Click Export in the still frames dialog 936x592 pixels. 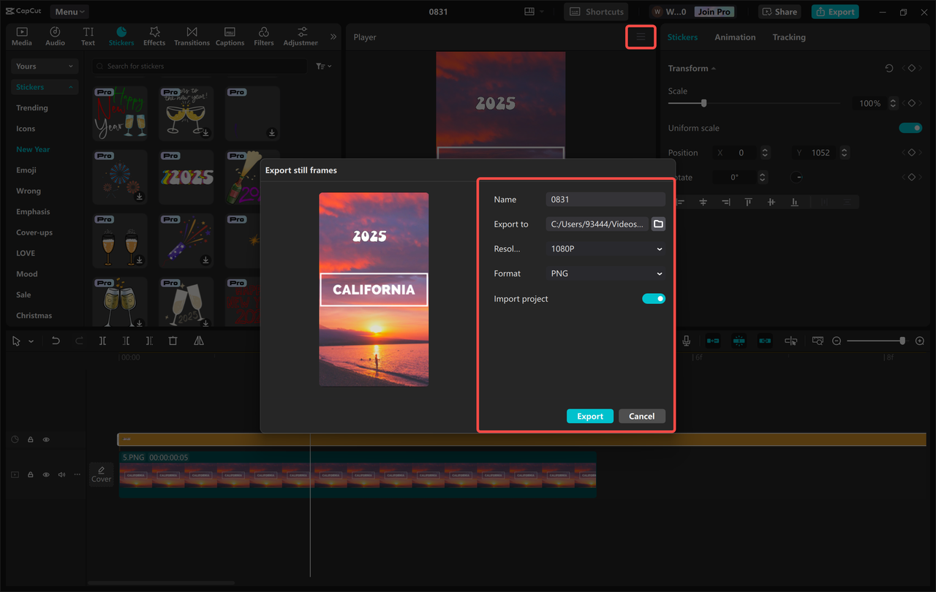coord(589,415)
